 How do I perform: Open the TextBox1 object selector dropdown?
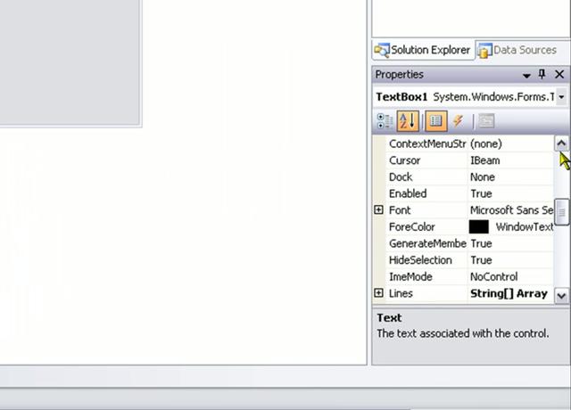point(561,97)
